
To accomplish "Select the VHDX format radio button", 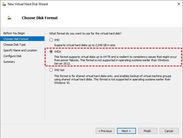I will [51, 52].
